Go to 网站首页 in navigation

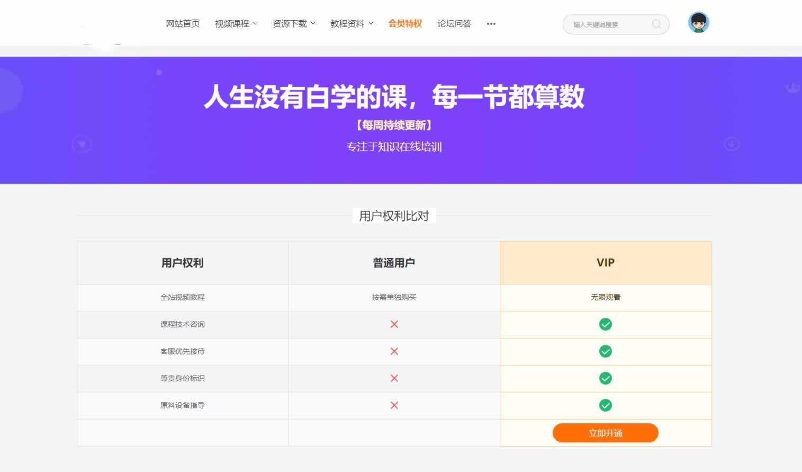click(183, 24)
